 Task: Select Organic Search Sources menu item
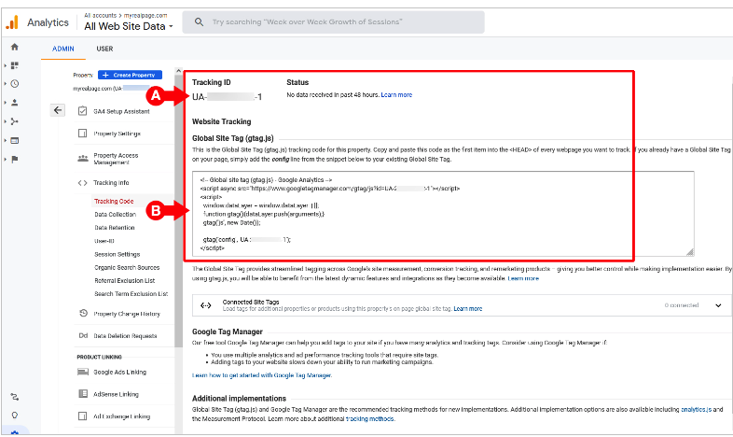[x=127, y=267]
